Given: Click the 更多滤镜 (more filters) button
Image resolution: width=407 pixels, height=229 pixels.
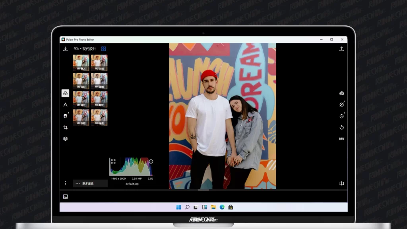Looking at the screenshot, I should point(90,183).
